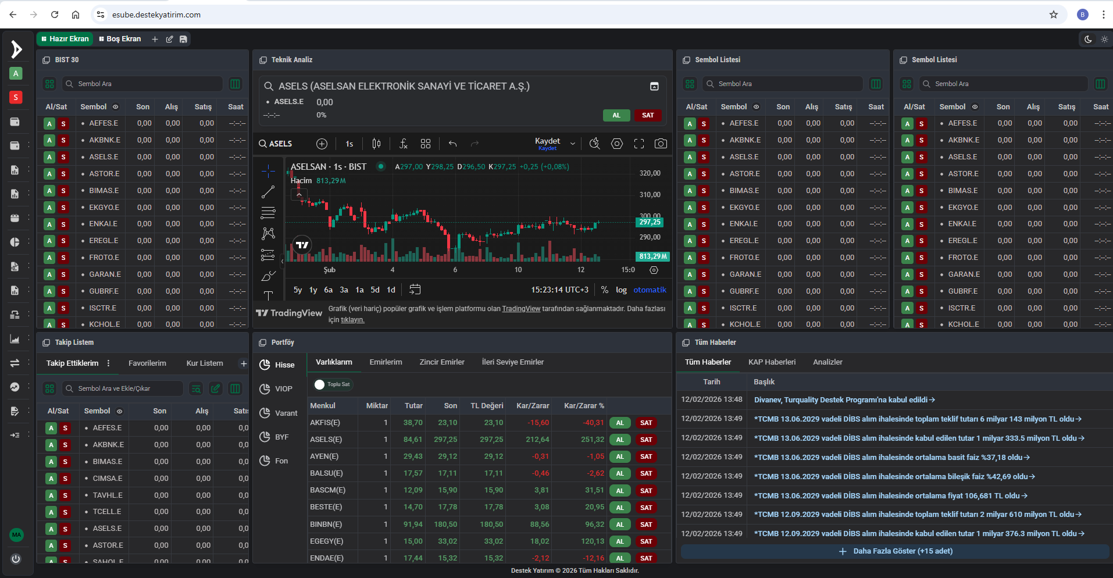1113x578 pixels.
Task: Click the candlestick chart type icon
Action: tap(376, 144)
